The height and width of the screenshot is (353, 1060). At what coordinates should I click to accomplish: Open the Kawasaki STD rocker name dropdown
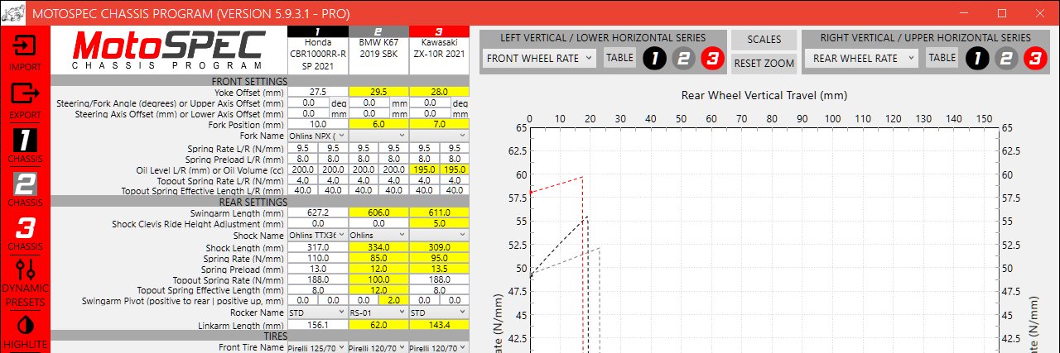(x=439, y=314)
